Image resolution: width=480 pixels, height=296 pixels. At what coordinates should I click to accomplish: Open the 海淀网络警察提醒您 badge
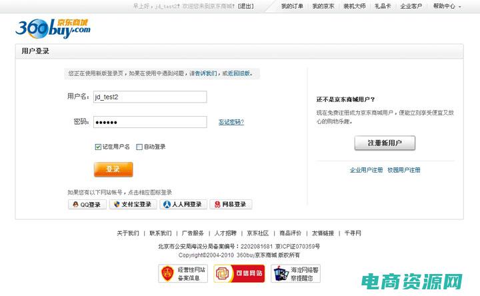[296, 273]
